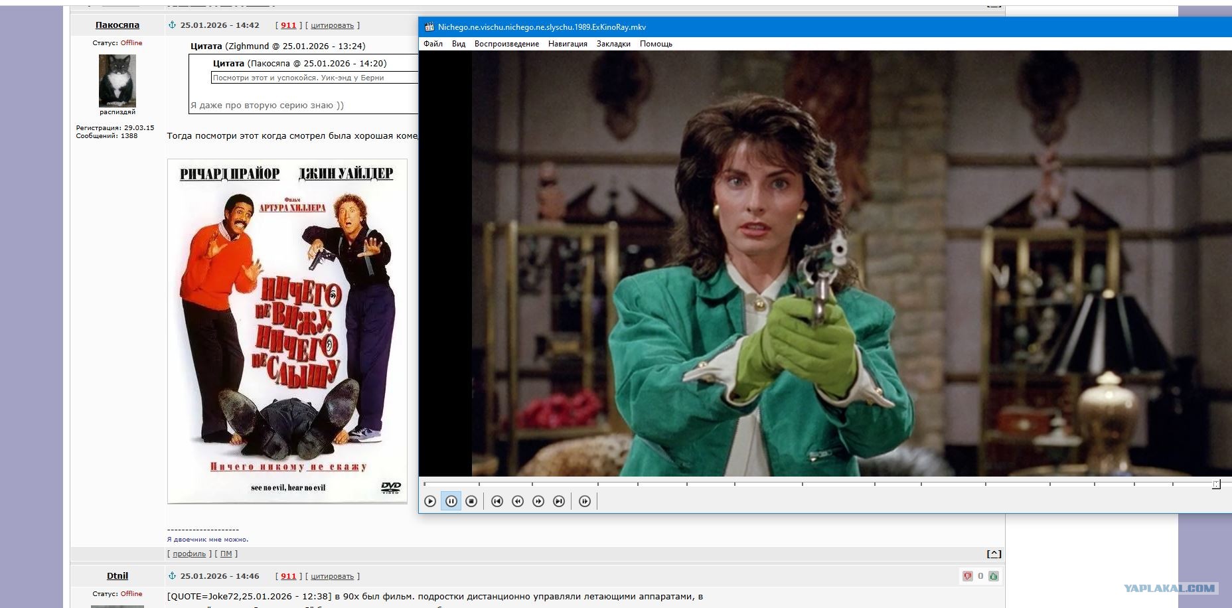Quote Dtnil's post via цитировать link
The height and width of the screenshot is (608, 1232).
(x=332, y=576)
